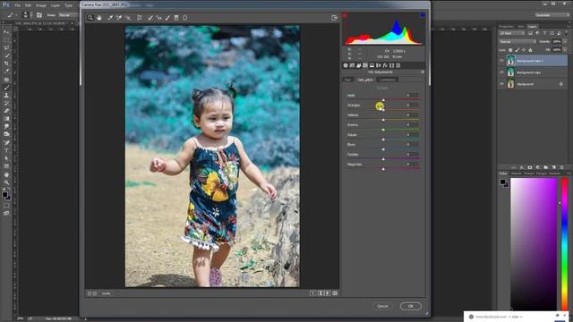Open the Presets panel icon
573x322 pixels.
click(398, 65)
